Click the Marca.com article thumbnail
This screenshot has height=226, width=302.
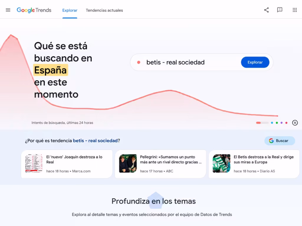[34, 163]
